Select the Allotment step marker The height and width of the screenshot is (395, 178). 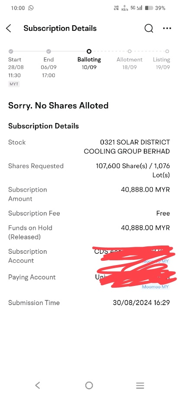pos(129,51)
